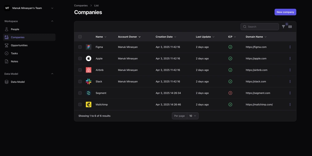Tick the checkbox for the Airbnb row

pyautogui.click(x=80, y=70)
